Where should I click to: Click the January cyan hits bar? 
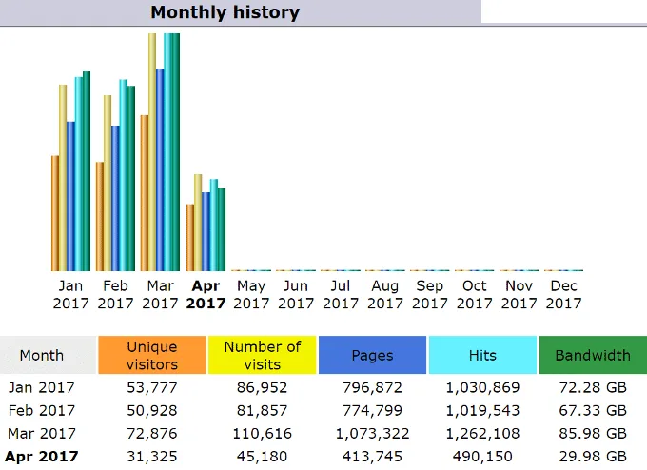click(x=78, y=174)
